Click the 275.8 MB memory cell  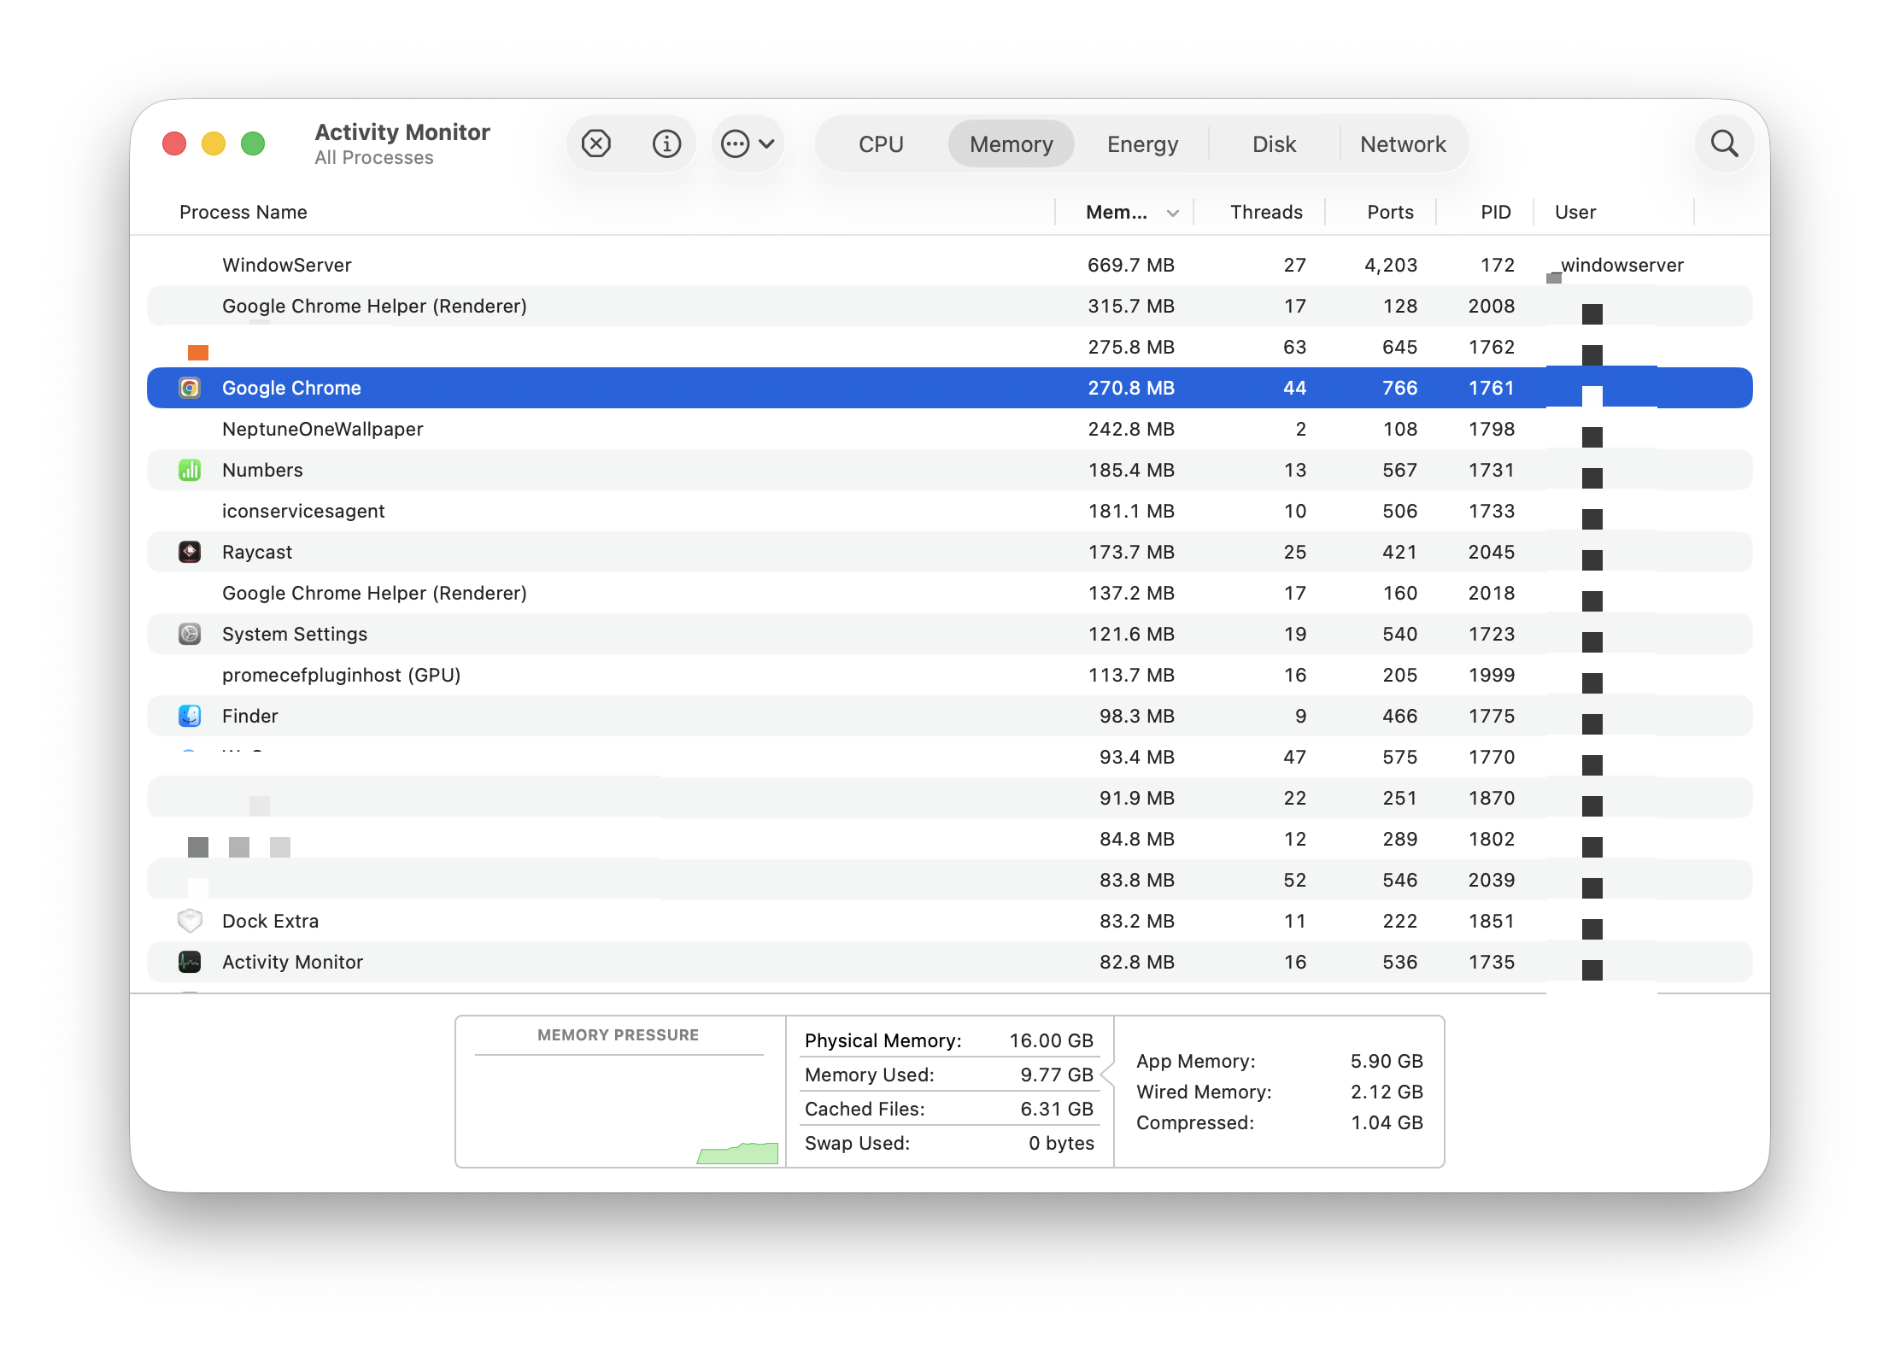click(x=1130, y=347)
